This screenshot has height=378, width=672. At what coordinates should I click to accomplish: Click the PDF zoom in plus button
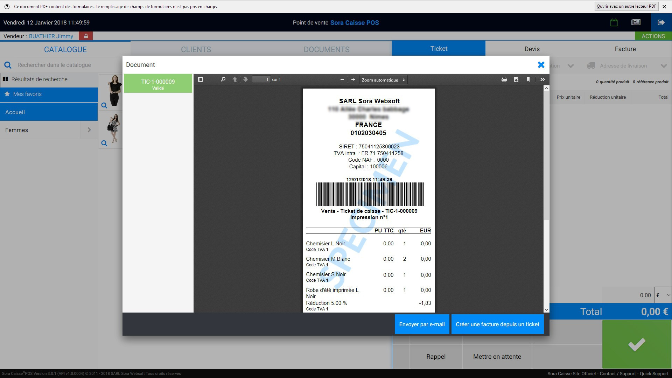[353, 79]
